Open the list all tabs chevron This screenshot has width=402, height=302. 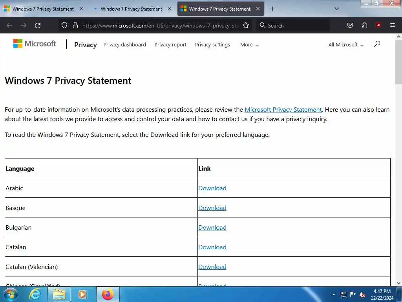click(x=336, y=9)
